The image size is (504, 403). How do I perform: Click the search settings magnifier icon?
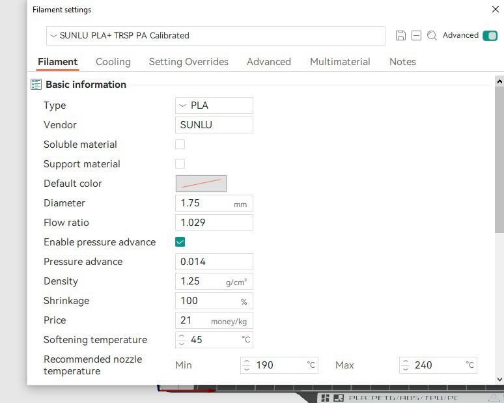pyautogui.click(x=432, y=36)
